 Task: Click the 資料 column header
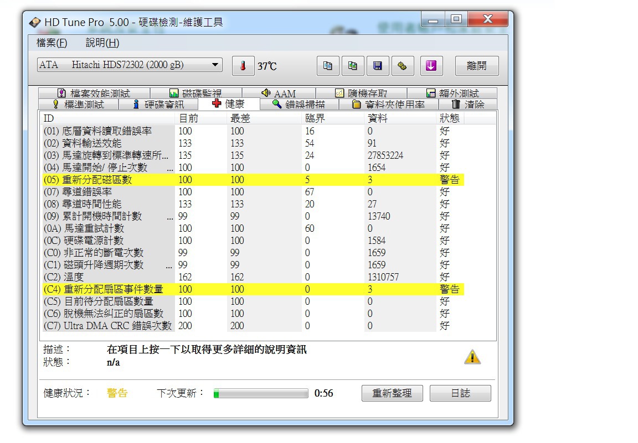[400, 118]
